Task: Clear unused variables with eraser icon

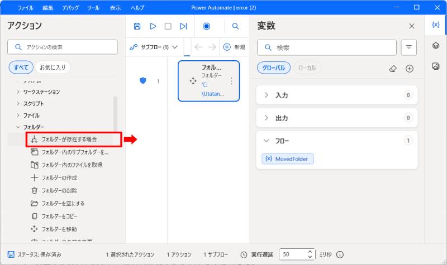Action: pos(393,69)
